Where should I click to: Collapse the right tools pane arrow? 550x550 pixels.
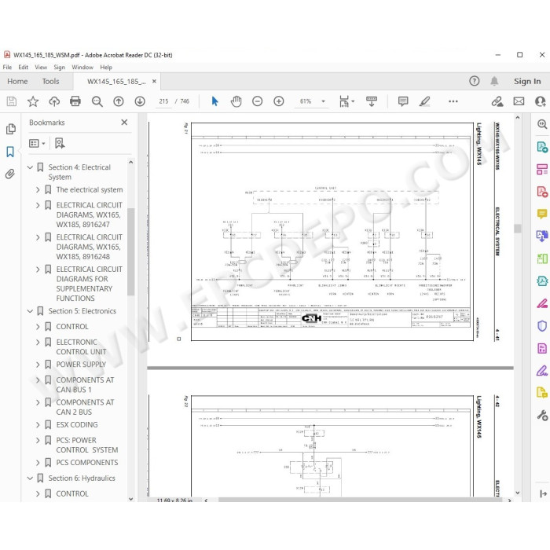543,493
